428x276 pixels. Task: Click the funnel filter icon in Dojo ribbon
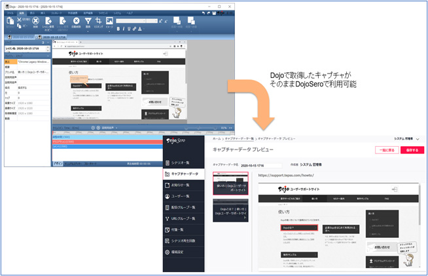pos(88,21)
